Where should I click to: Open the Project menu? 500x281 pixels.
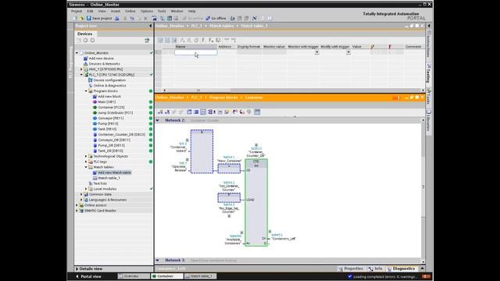click(77, 11)
